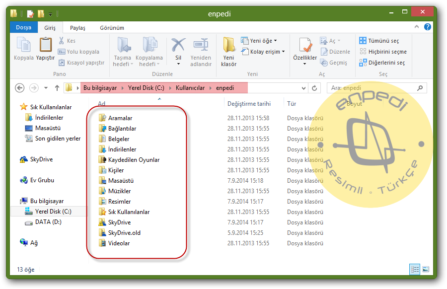Open the Yeni öğe dropdown
Screen dimensions: 447x289
[x=259, y=41]
